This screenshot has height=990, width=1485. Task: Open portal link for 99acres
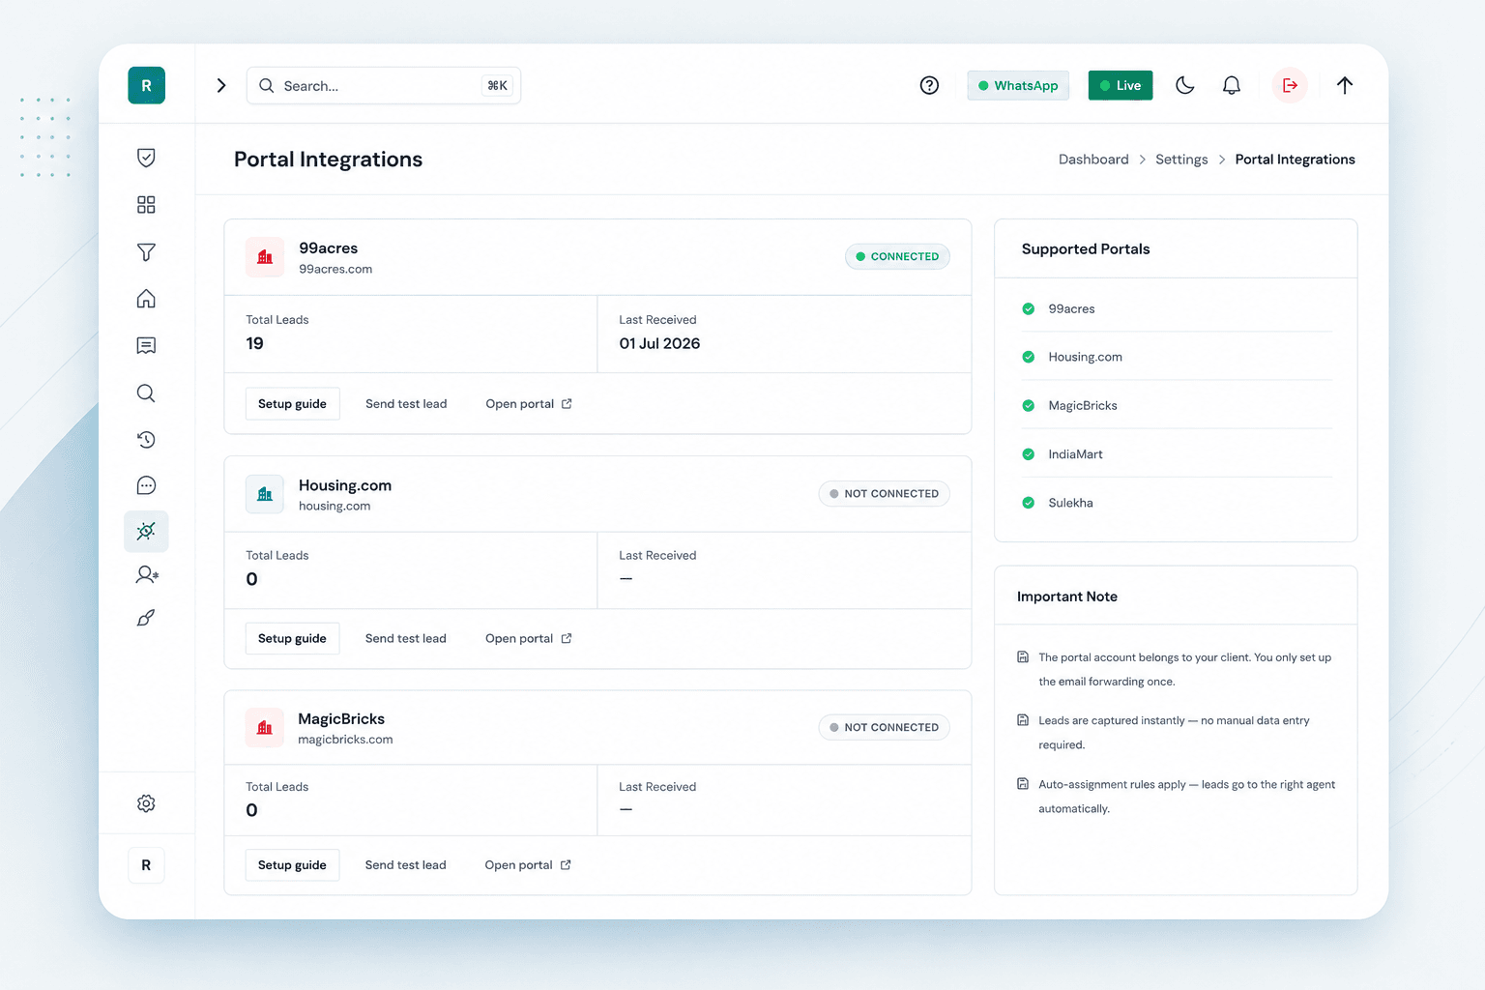tap(529, 404)
